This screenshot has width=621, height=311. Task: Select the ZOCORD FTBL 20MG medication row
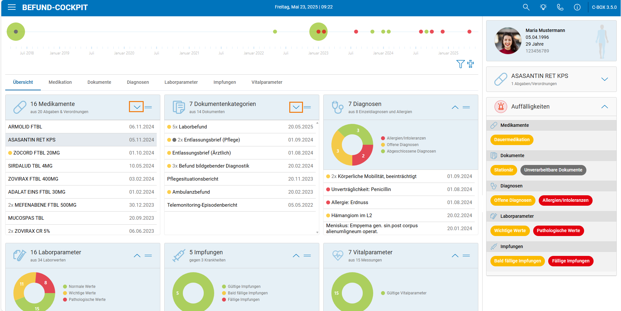click(x=81, y=153)
